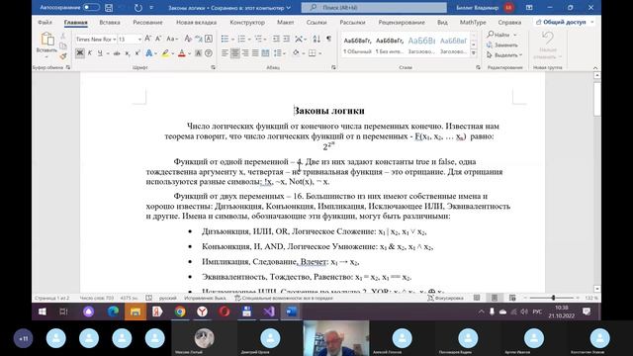The width and height of the screenshot is (633, 356).
Task: Open Visual Studio from the taskbar
Action: [x=268, y=311]
